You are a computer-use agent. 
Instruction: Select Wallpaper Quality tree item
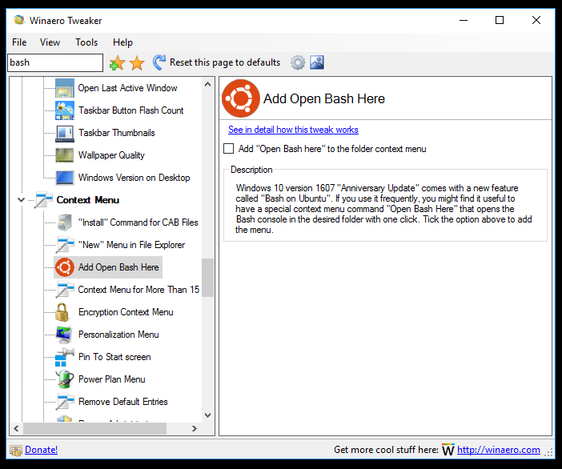[111, 155]
